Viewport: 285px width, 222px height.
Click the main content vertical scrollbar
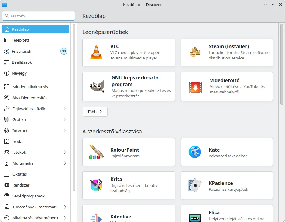282,64
